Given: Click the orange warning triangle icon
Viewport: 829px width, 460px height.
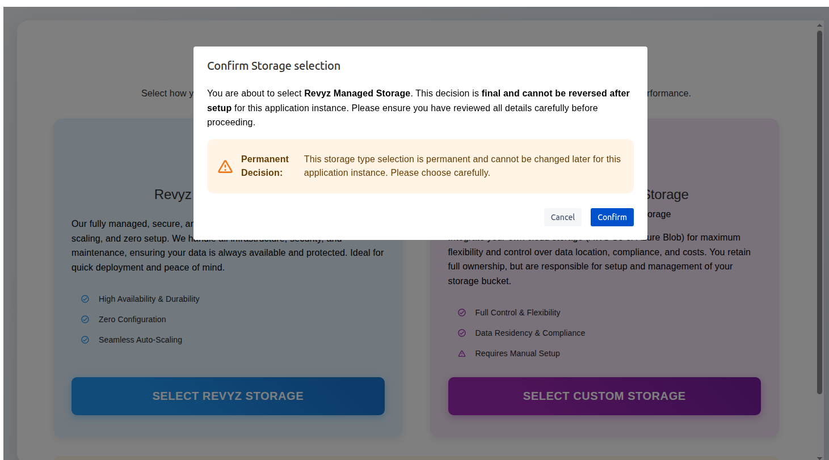Looking at the screenshot, I should click(225, 166).
